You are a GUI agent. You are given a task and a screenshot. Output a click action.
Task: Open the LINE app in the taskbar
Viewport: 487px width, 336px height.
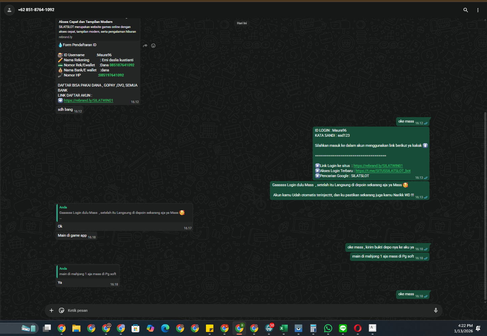(x=343, y=328)
